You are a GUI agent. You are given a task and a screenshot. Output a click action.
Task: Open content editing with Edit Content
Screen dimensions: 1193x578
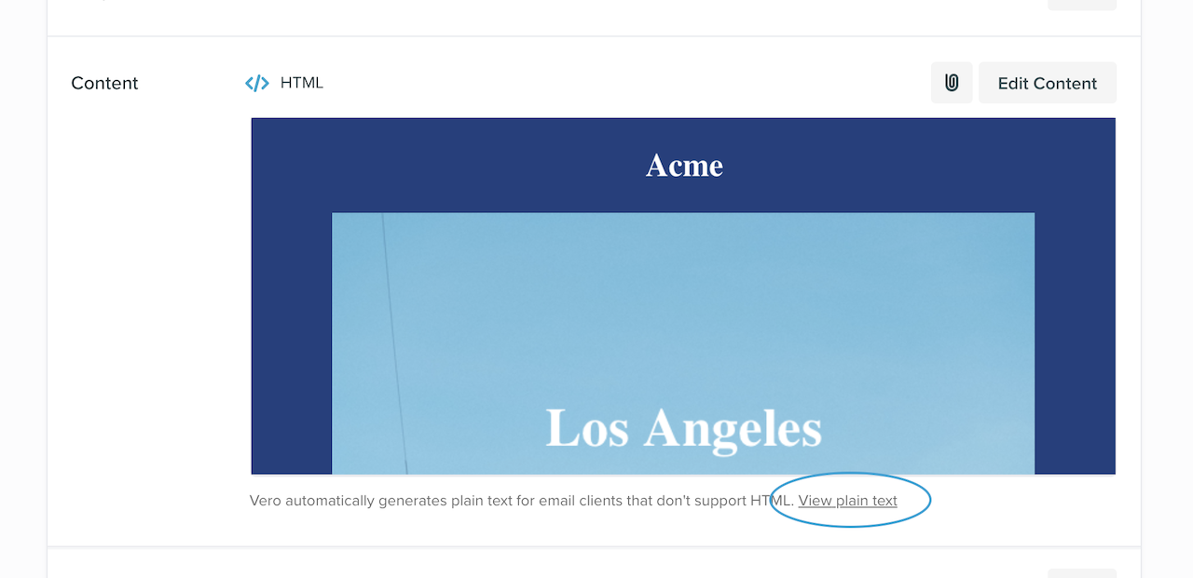click(x=1047, y=82)
